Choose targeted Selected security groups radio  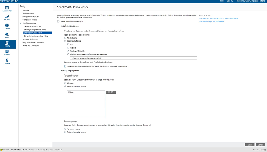(65, 86)
